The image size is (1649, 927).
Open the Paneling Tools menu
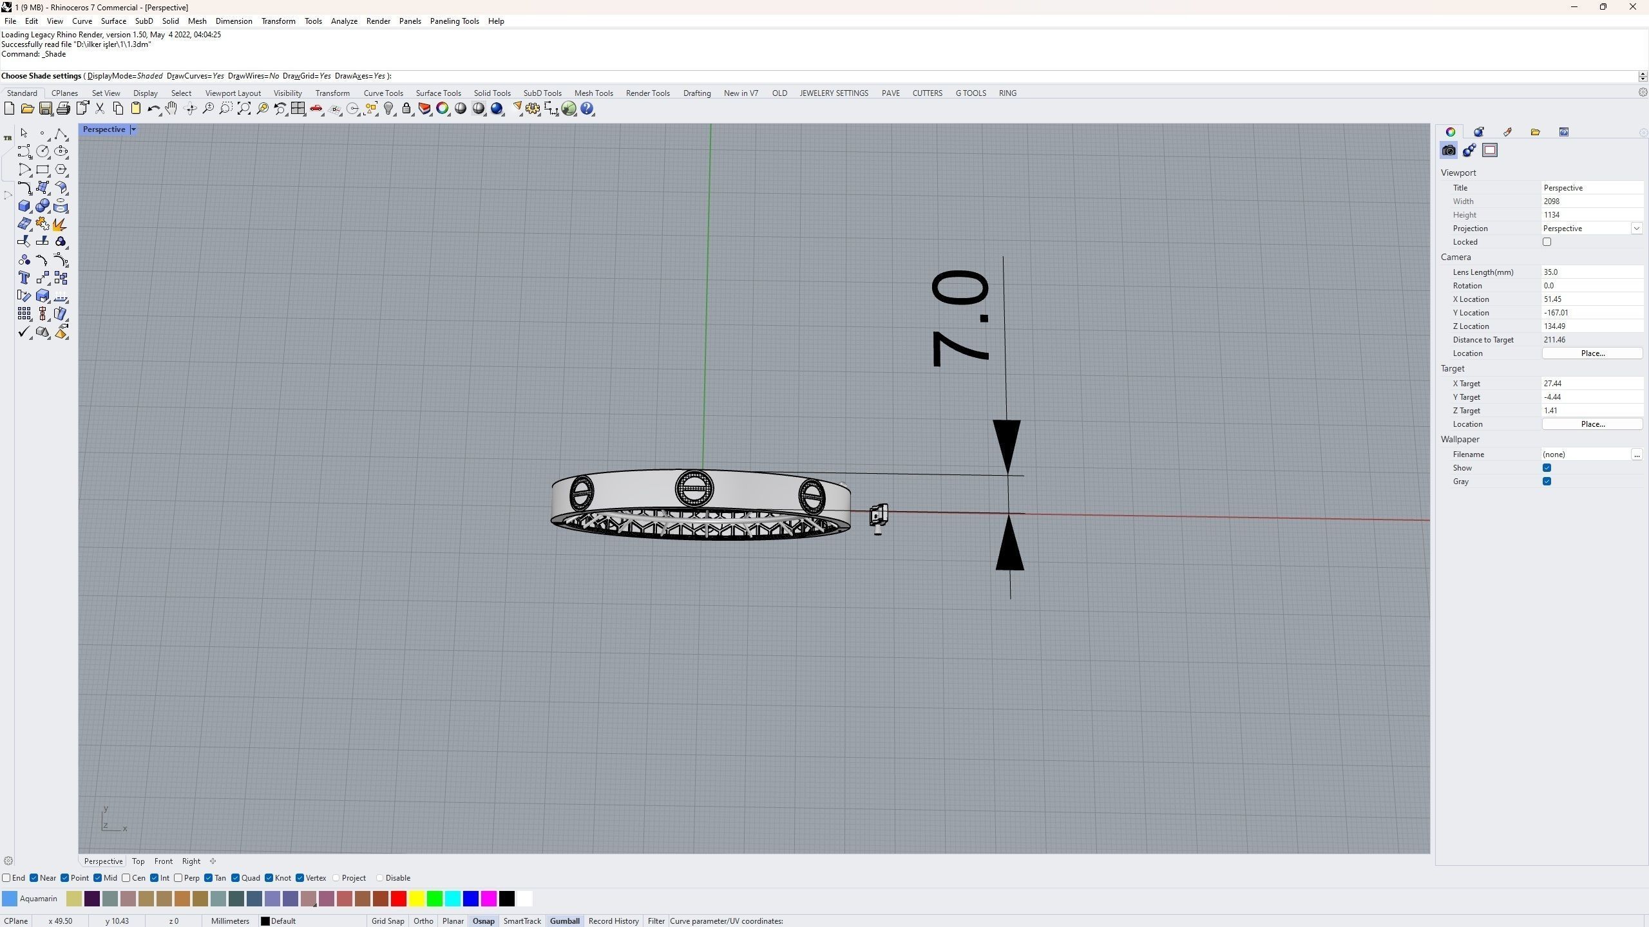(454, 21)
